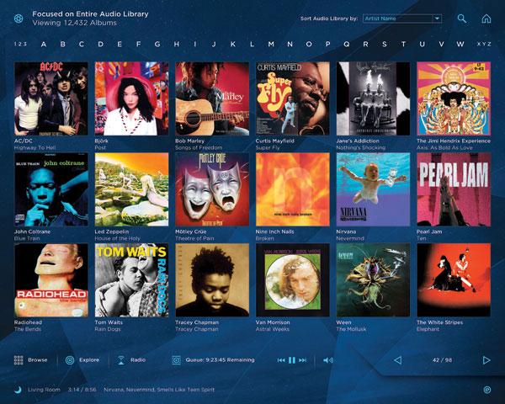Open Van Morrison Astral Weeks cover
The image size is (505, 404).
point(293,280)
